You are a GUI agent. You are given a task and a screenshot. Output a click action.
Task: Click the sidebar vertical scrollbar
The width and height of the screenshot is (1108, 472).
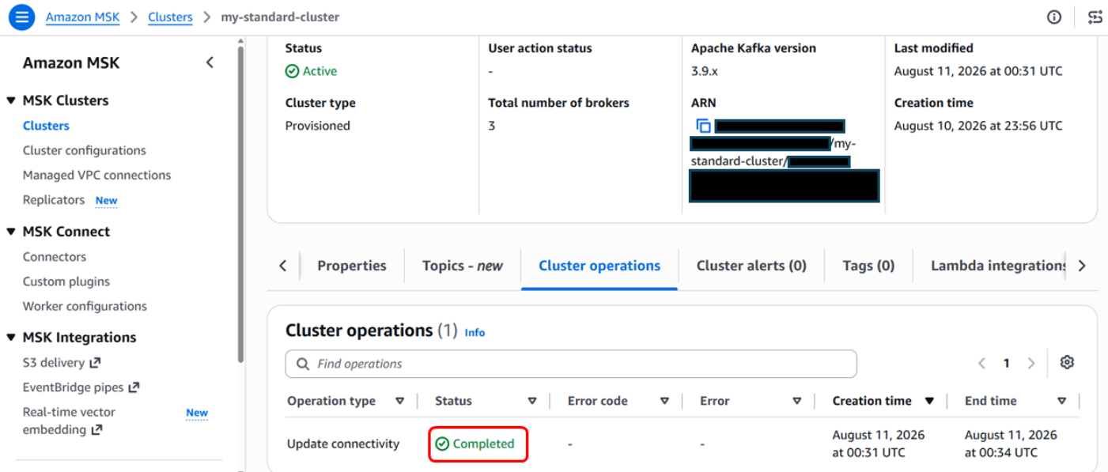point(240,204)
